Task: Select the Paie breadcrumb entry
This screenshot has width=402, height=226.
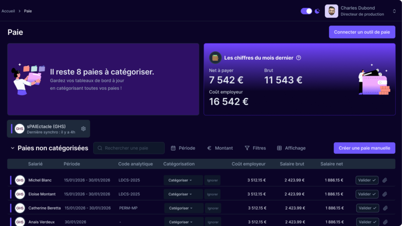Action: tap(27, 11)
